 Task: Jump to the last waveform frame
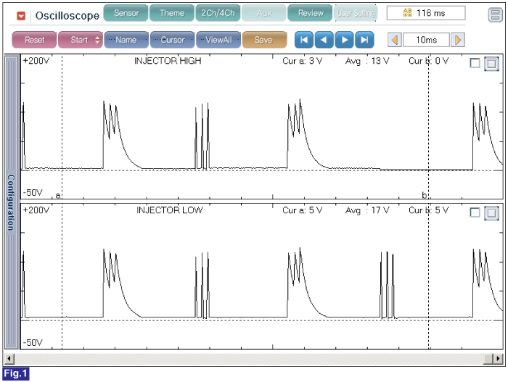point(364,40)
